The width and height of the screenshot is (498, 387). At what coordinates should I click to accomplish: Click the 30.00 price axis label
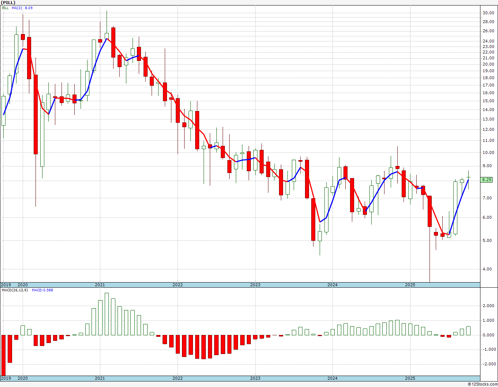tap(488, 13)
